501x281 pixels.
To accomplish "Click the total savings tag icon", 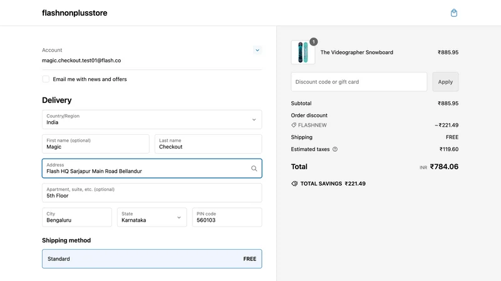I will (x=294, y=184).
